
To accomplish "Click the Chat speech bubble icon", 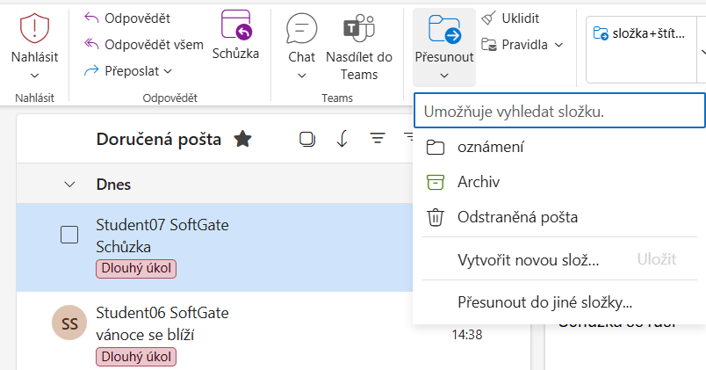I will (x=301, y=29).
